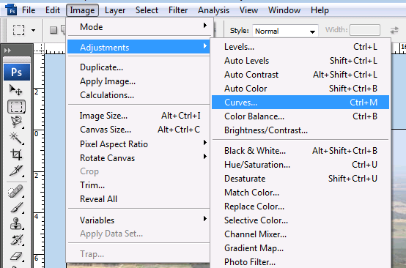Open Hue/Saturation... adjustment

click(x=300, y=165)
